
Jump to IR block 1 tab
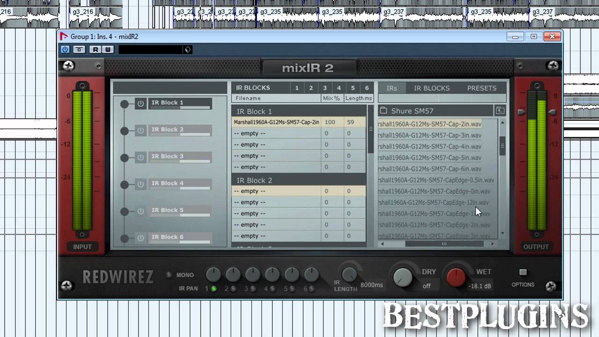coord(297,88)
